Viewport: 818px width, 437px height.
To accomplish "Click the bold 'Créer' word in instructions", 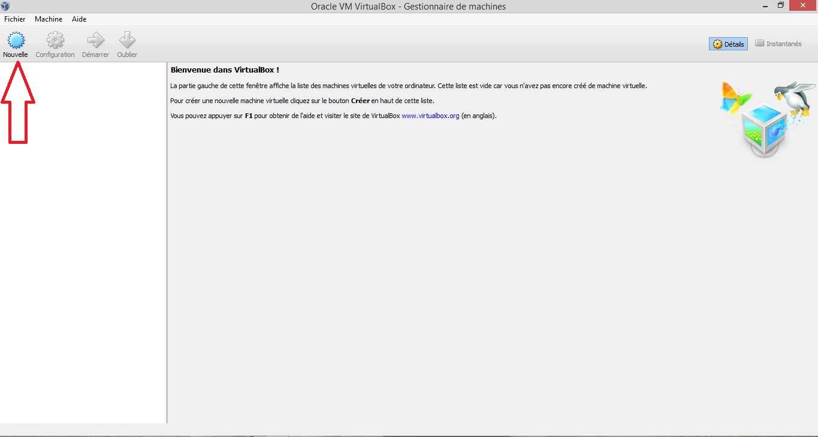I will (360, 101).
